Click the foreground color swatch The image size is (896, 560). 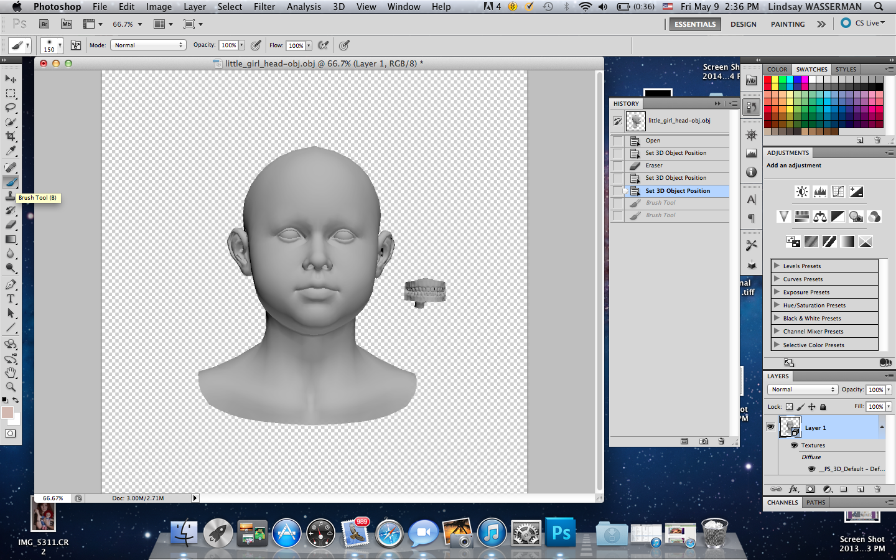(7, 413)
